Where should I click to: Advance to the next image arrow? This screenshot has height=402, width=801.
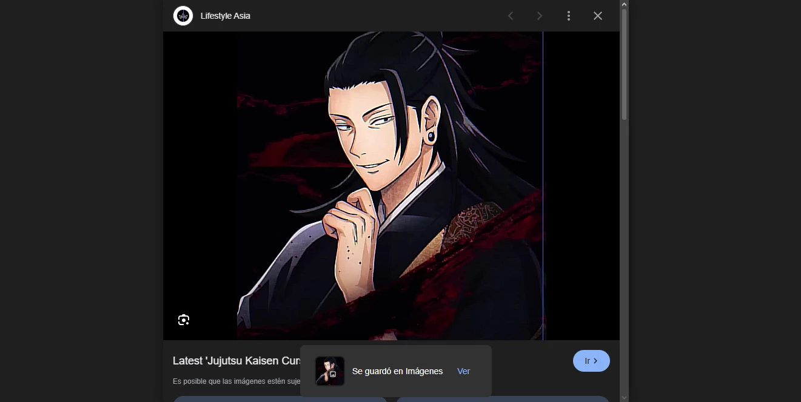coord(540,16)
